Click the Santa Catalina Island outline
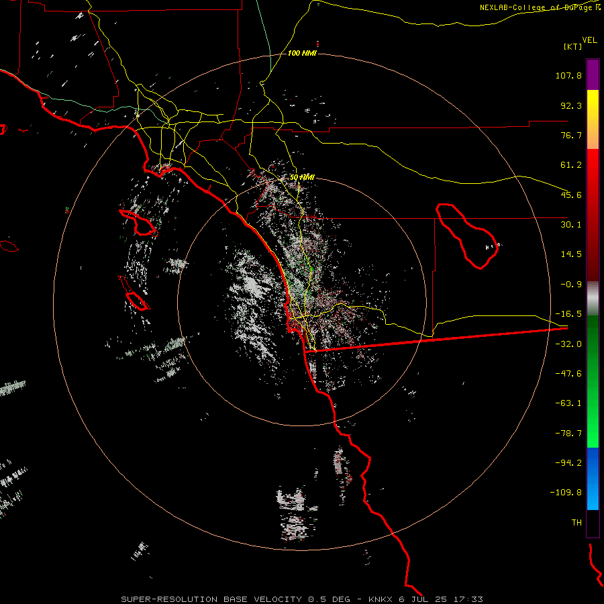 pos(138,222)
